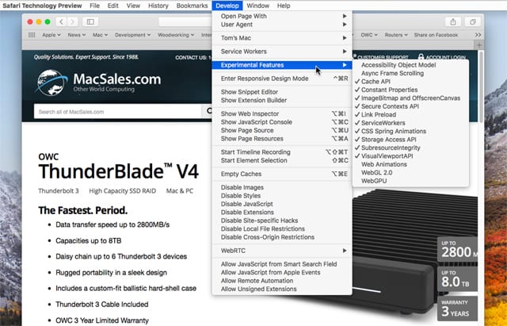Viewport: 507px width, 326px height.
Task: Uncheck CSS Spring Animations
Action: 394,132
